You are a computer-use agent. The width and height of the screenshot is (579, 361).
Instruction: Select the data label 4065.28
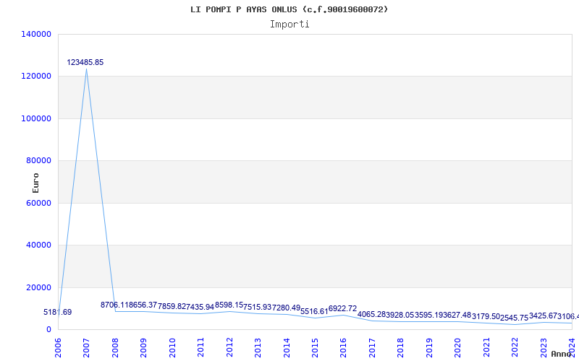[371, 314]
